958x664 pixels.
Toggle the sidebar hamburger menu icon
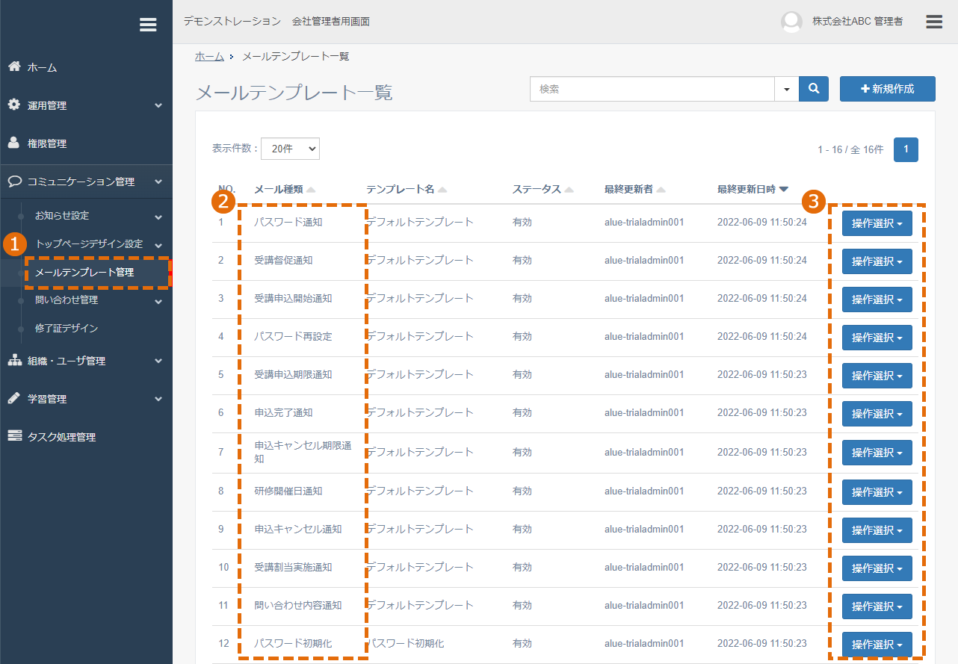(148, 25)
